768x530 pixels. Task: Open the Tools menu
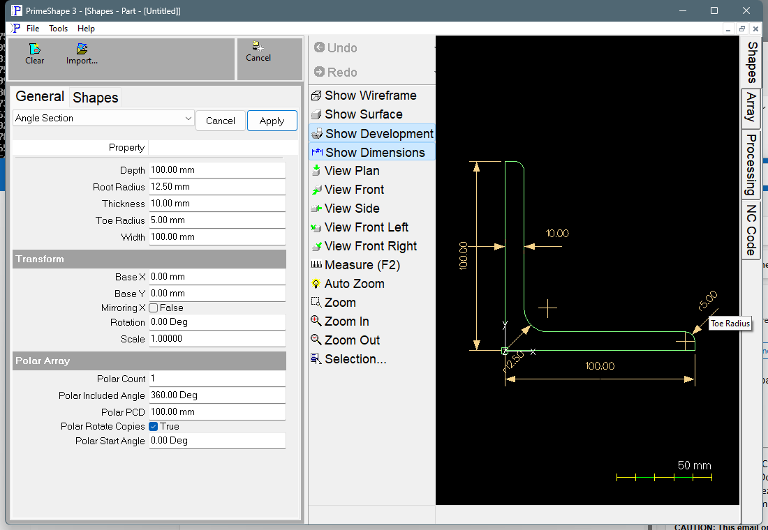click(x=58, y=29)
